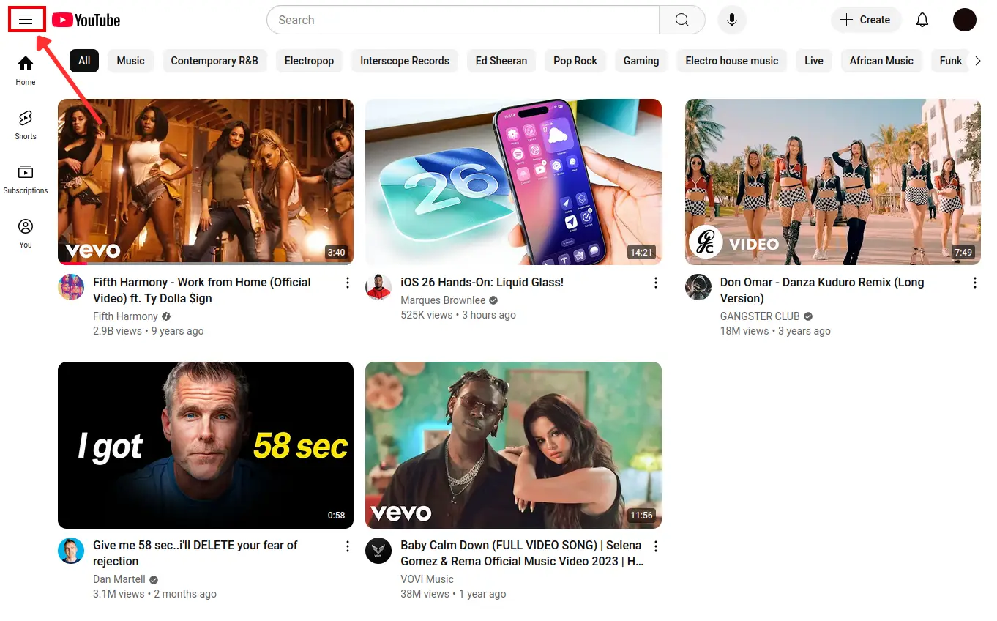Open the notifications bell
Viewport: 997px width, 621px height.
pyautogui.click(x=922, y=21)
